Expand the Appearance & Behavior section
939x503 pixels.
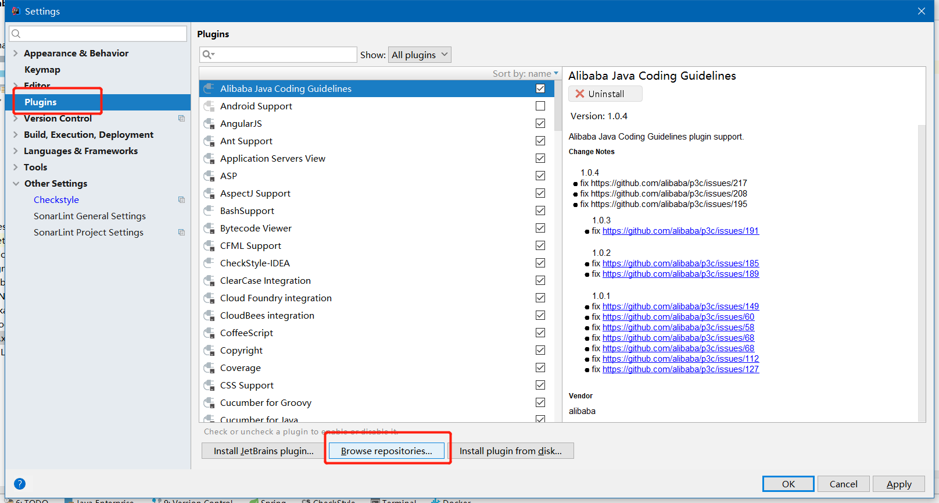(x=16, y=53)
